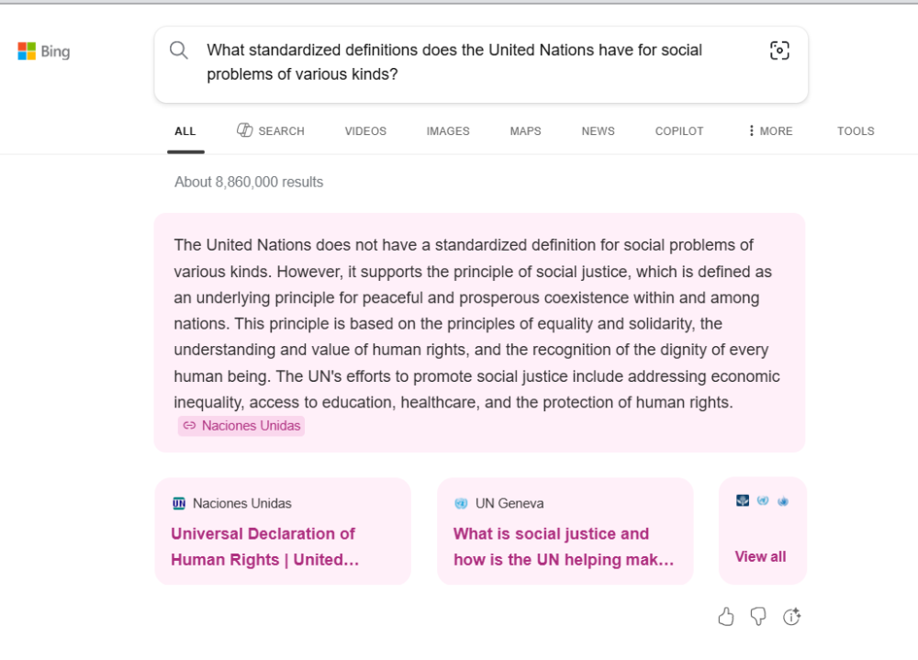Switch to the MAPS tab
The image size is (918, 660).
coord(525,131)
